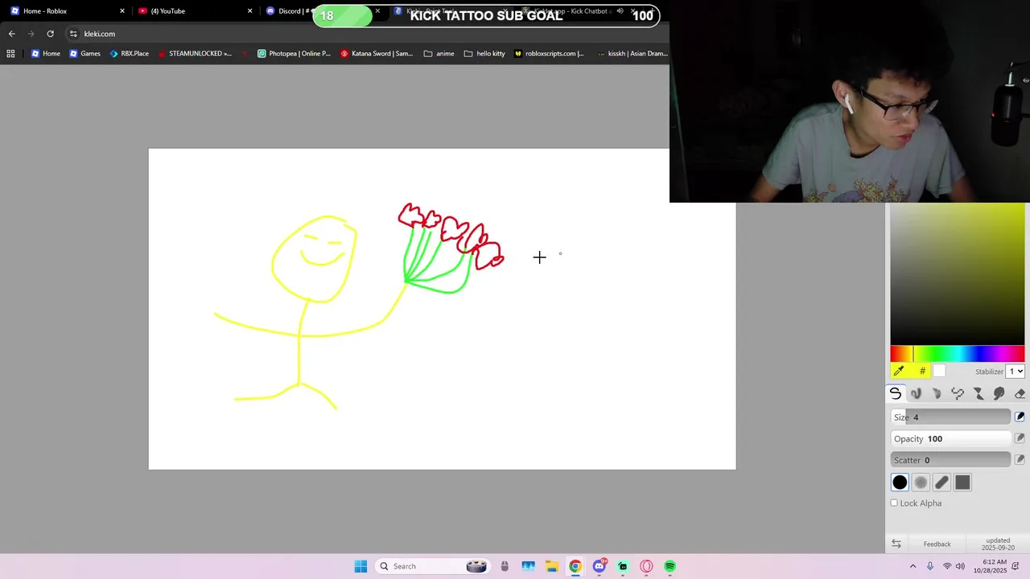Image resolution: width=1030 pixels, height=579 pixels.
Task: Click the taskbar Search box
Action: 433,566
